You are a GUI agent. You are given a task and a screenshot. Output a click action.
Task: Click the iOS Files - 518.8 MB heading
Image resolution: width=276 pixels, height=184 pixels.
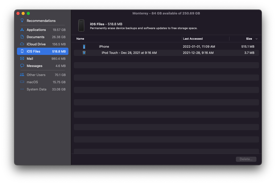tap(106, 24)
